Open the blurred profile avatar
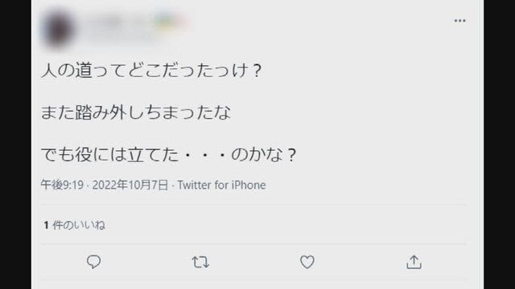The image size is (515, 289). (x=58, y=29)
